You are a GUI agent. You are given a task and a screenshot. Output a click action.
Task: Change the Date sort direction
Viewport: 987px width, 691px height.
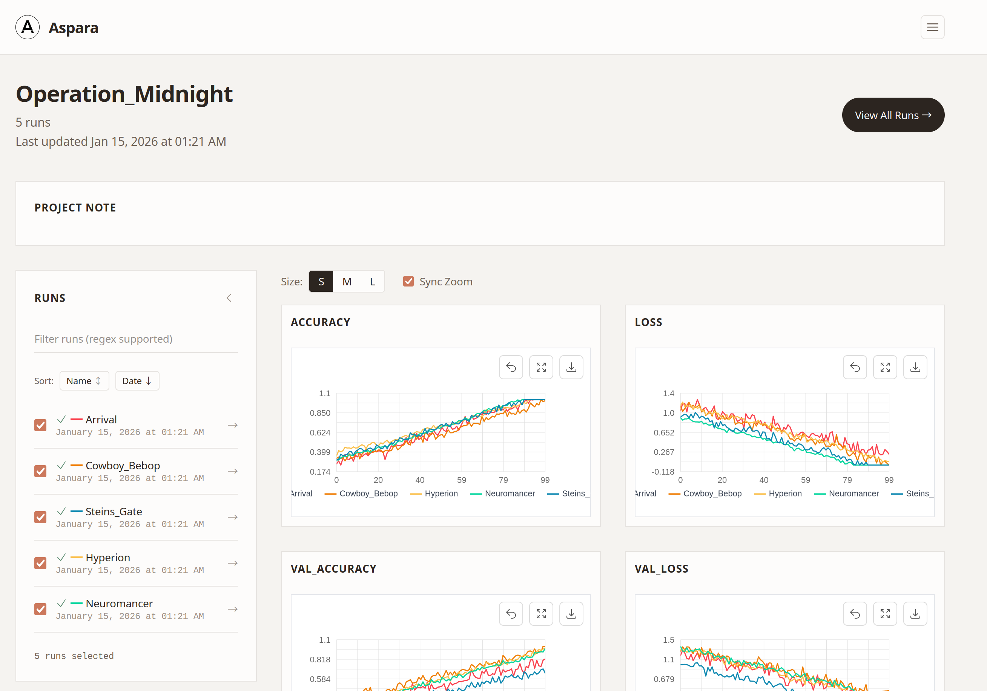tap(137, 381)
